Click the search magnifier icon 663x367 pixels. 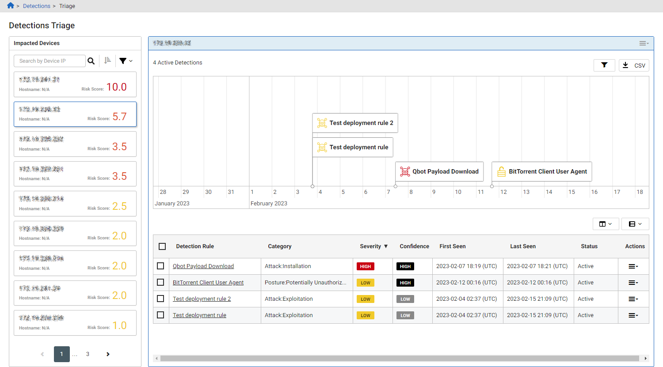click(91, 61)
